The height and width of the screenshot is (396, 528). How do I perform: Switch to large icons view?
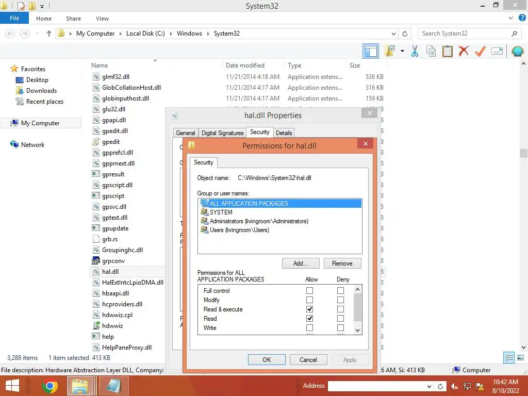[x=520, y=358]
